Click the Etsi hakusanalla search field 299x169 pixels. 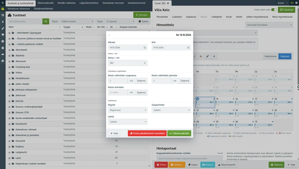(25, 21)
